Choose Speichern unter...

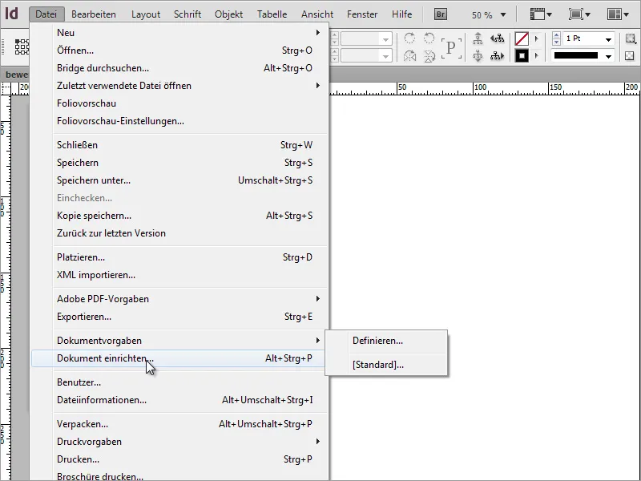[179, 180]
